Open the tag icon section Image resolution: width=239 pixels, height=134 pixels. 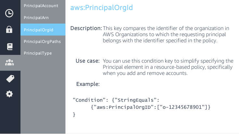click(10, 78)
